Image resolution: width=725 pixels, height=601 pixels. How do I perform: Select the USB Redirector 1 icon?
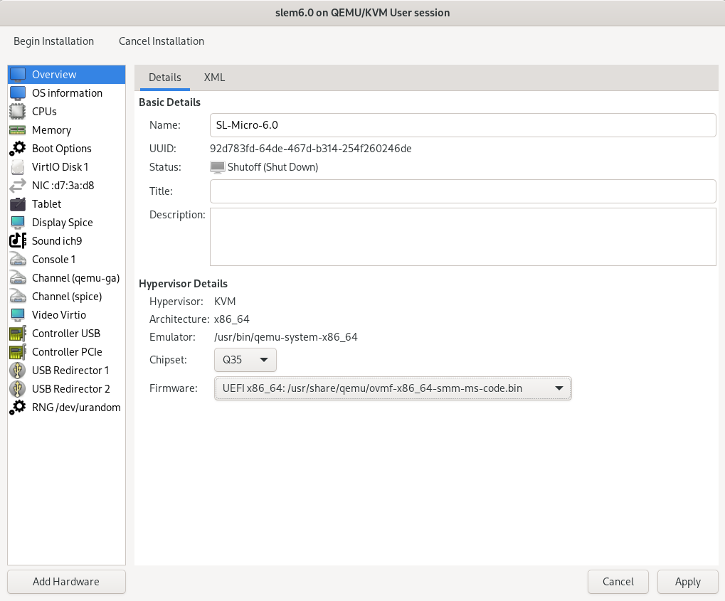19,370
